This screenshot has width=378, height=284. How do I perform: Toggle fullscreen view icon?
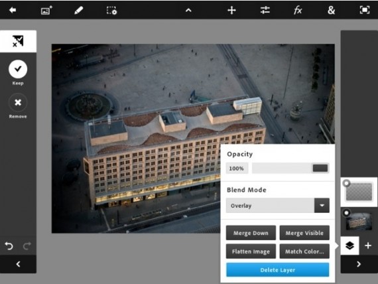pyautogui.click(x=365, y=10)
